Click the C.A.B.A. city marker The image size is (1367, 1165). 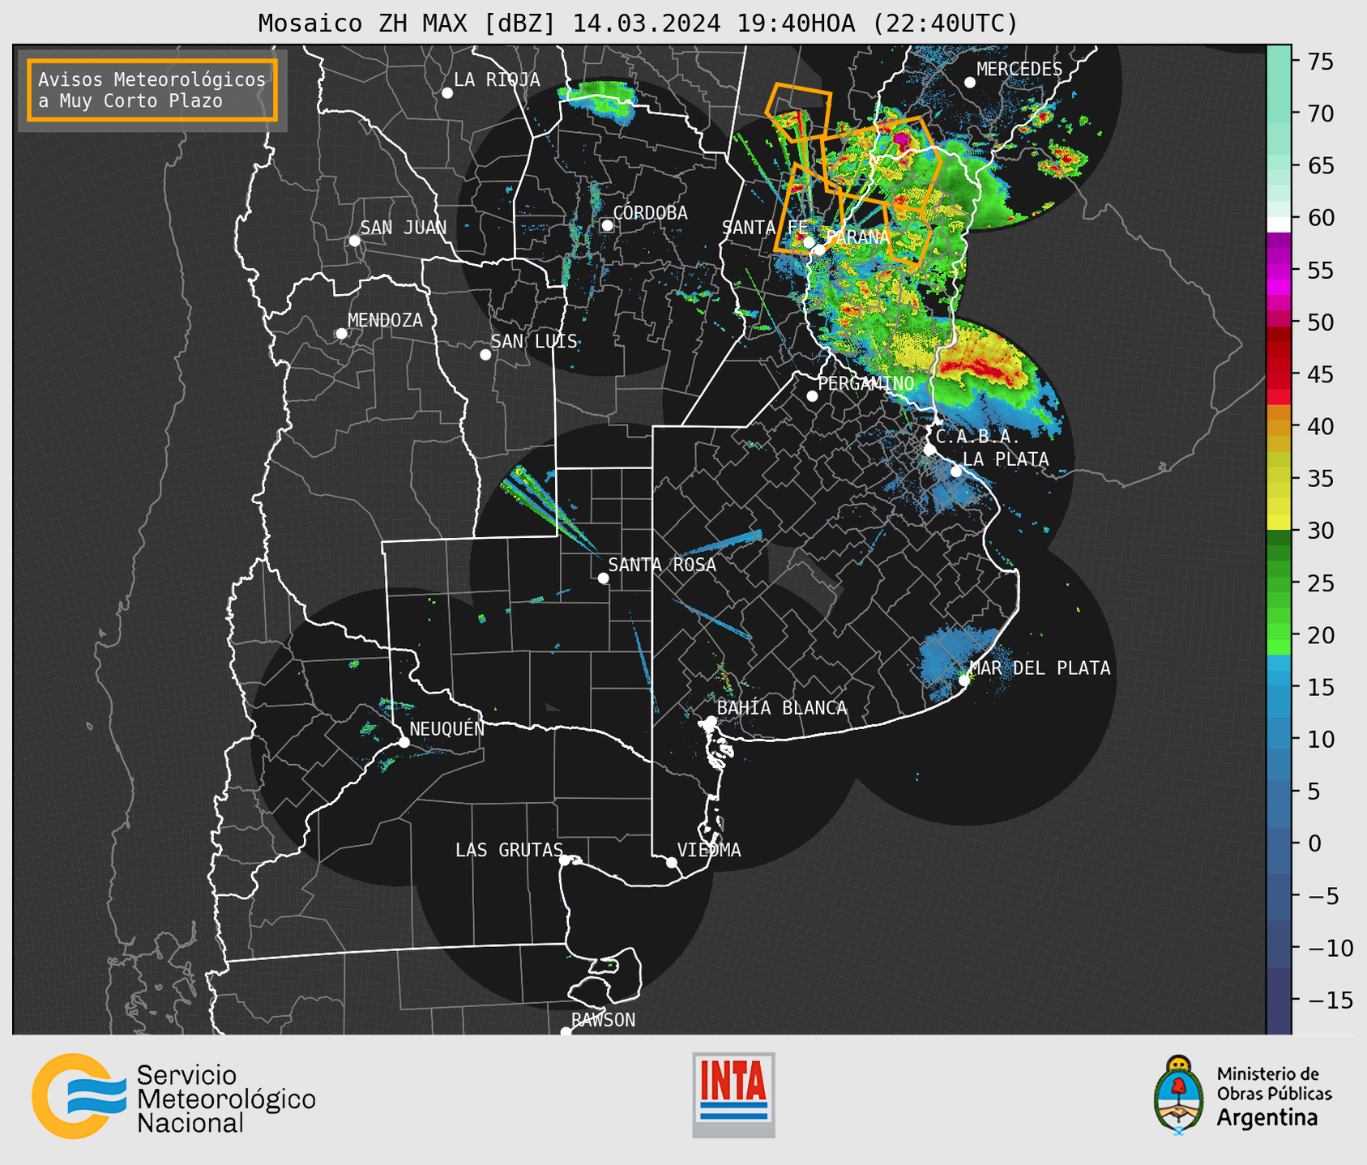[x=929, y=450]
